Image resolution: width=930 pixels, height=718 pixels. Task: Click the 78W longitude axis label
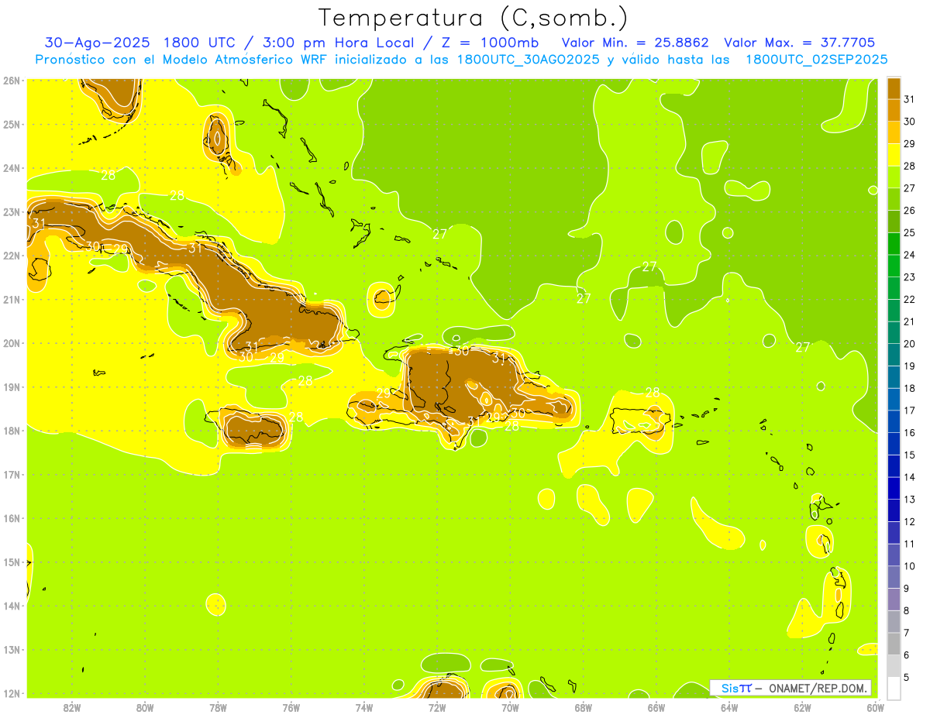[218, 707]
